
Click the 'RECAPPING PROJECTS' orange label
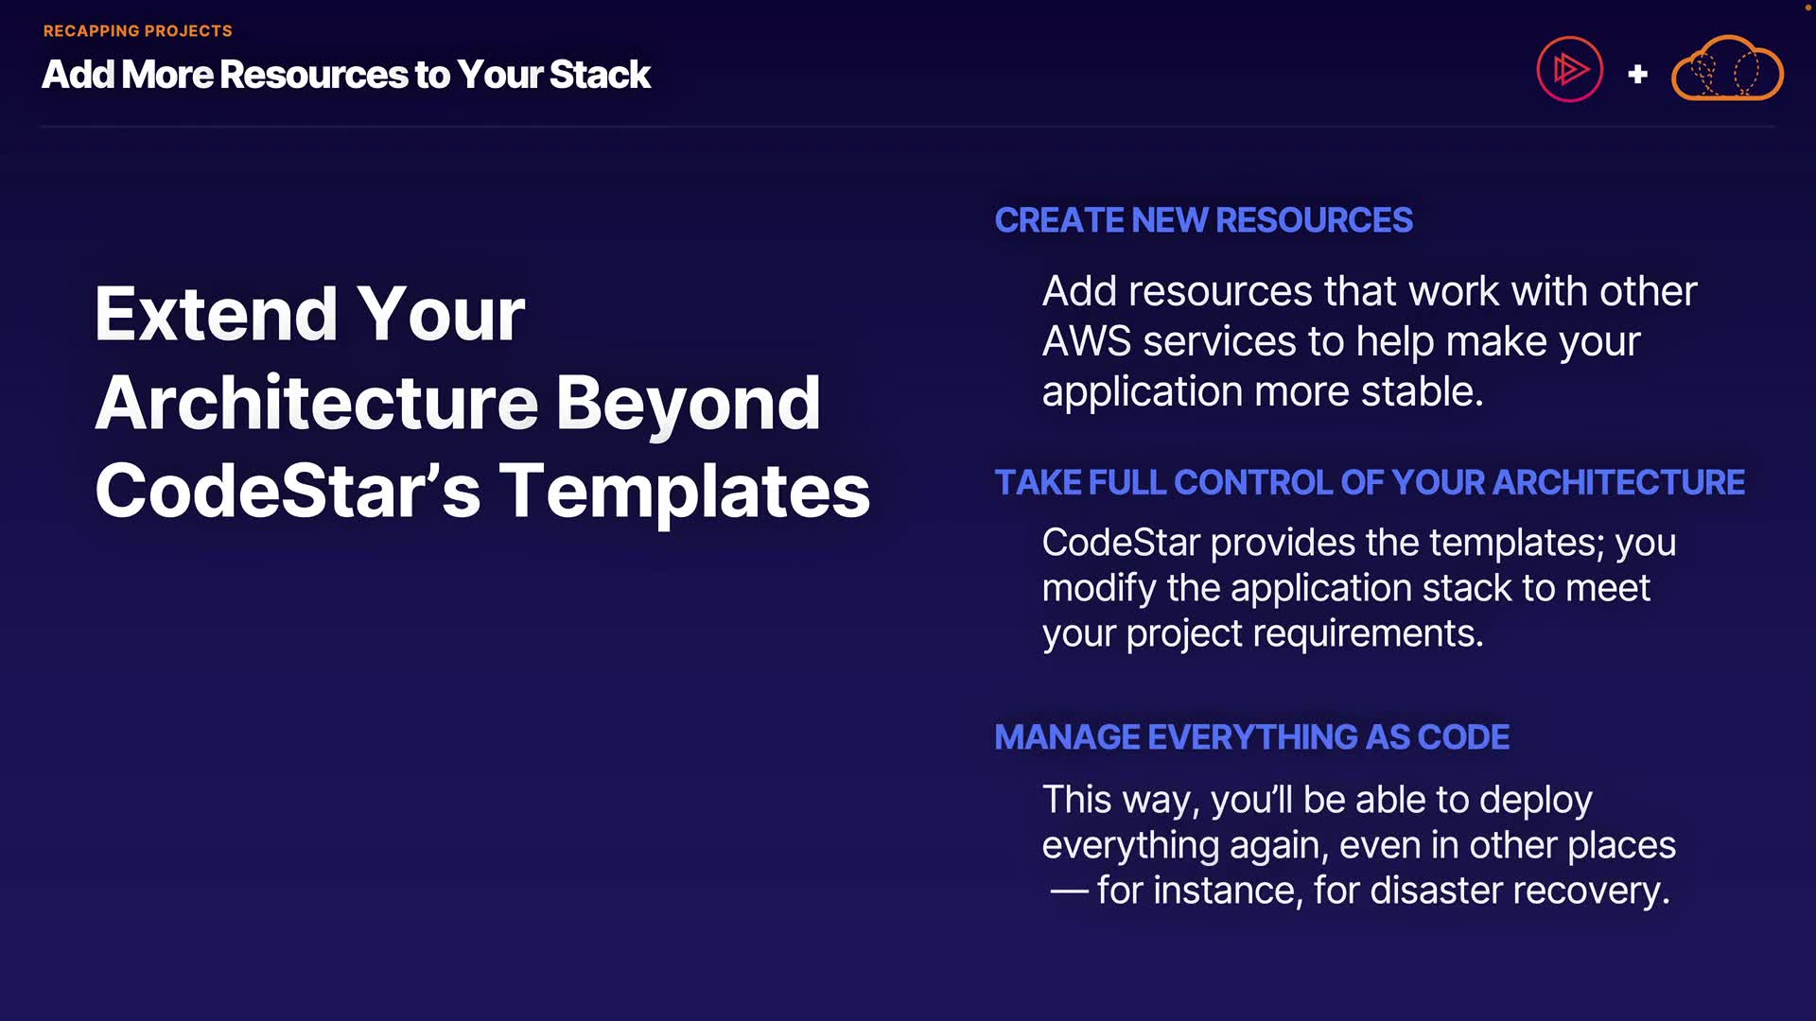[138, 31]
